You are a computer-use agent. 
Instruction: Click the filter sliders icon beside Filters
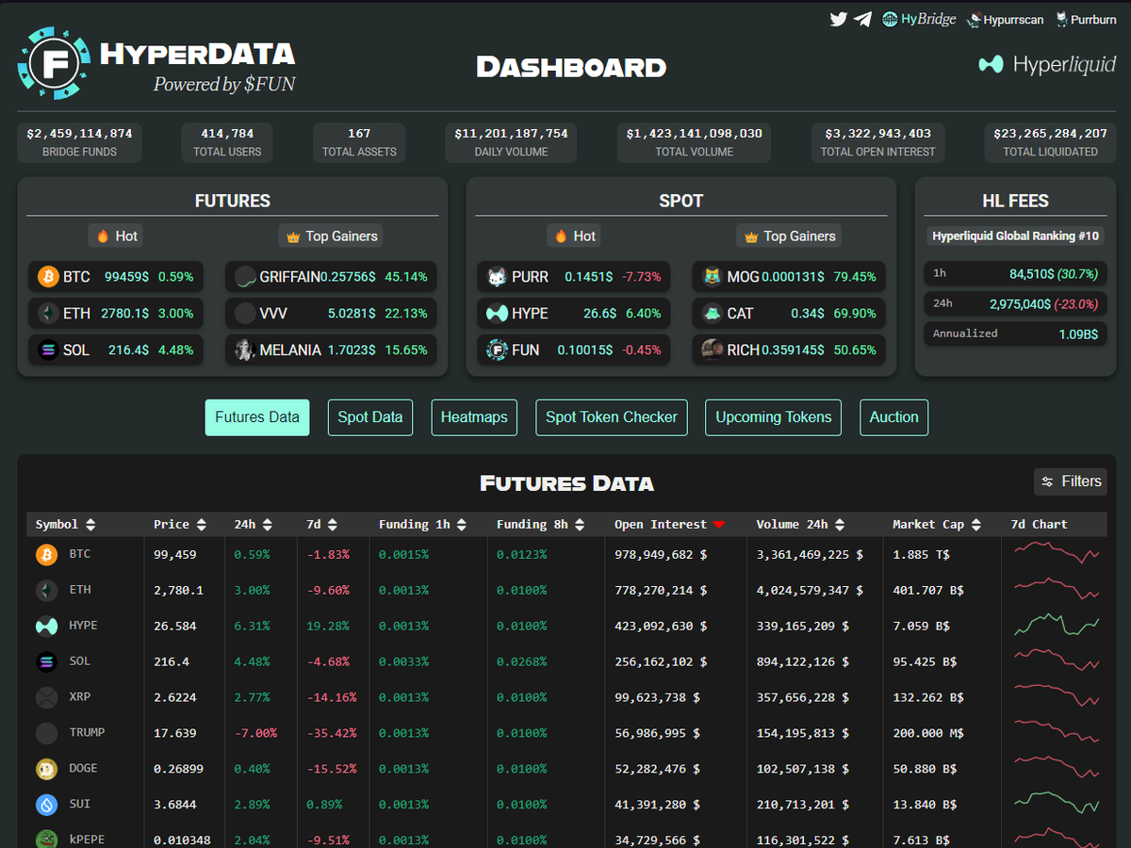tap(1047, 481)
